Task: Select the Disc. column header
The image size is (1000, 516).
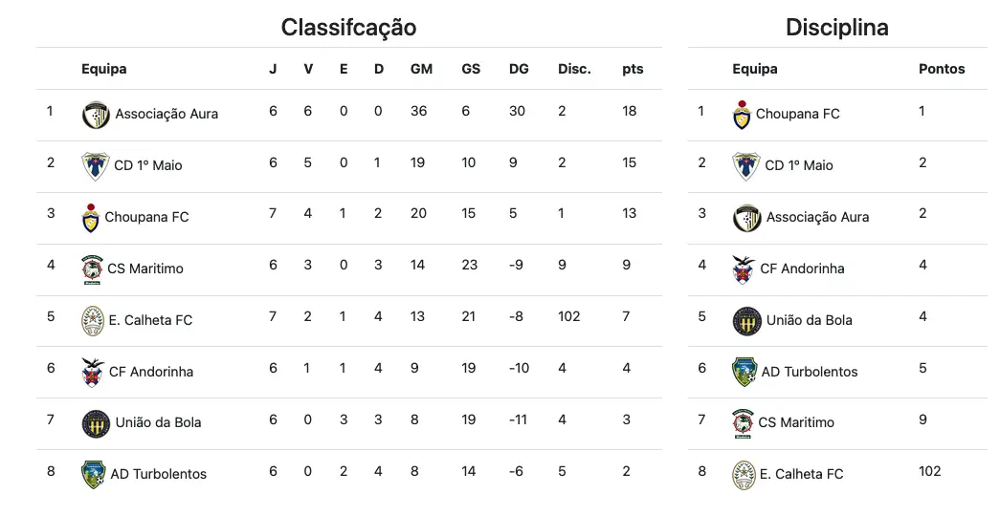Action: (x=574, y=69)
